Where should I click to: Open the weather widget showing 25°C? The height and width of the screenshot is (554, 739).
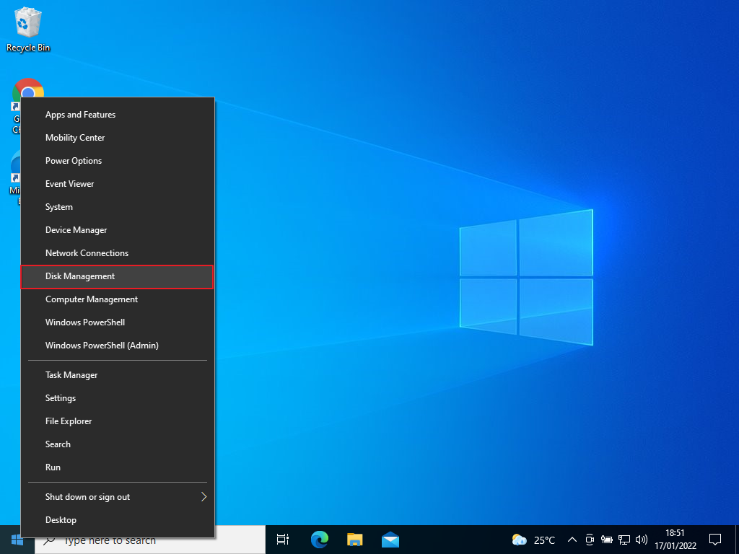click(x=533, y=540)
